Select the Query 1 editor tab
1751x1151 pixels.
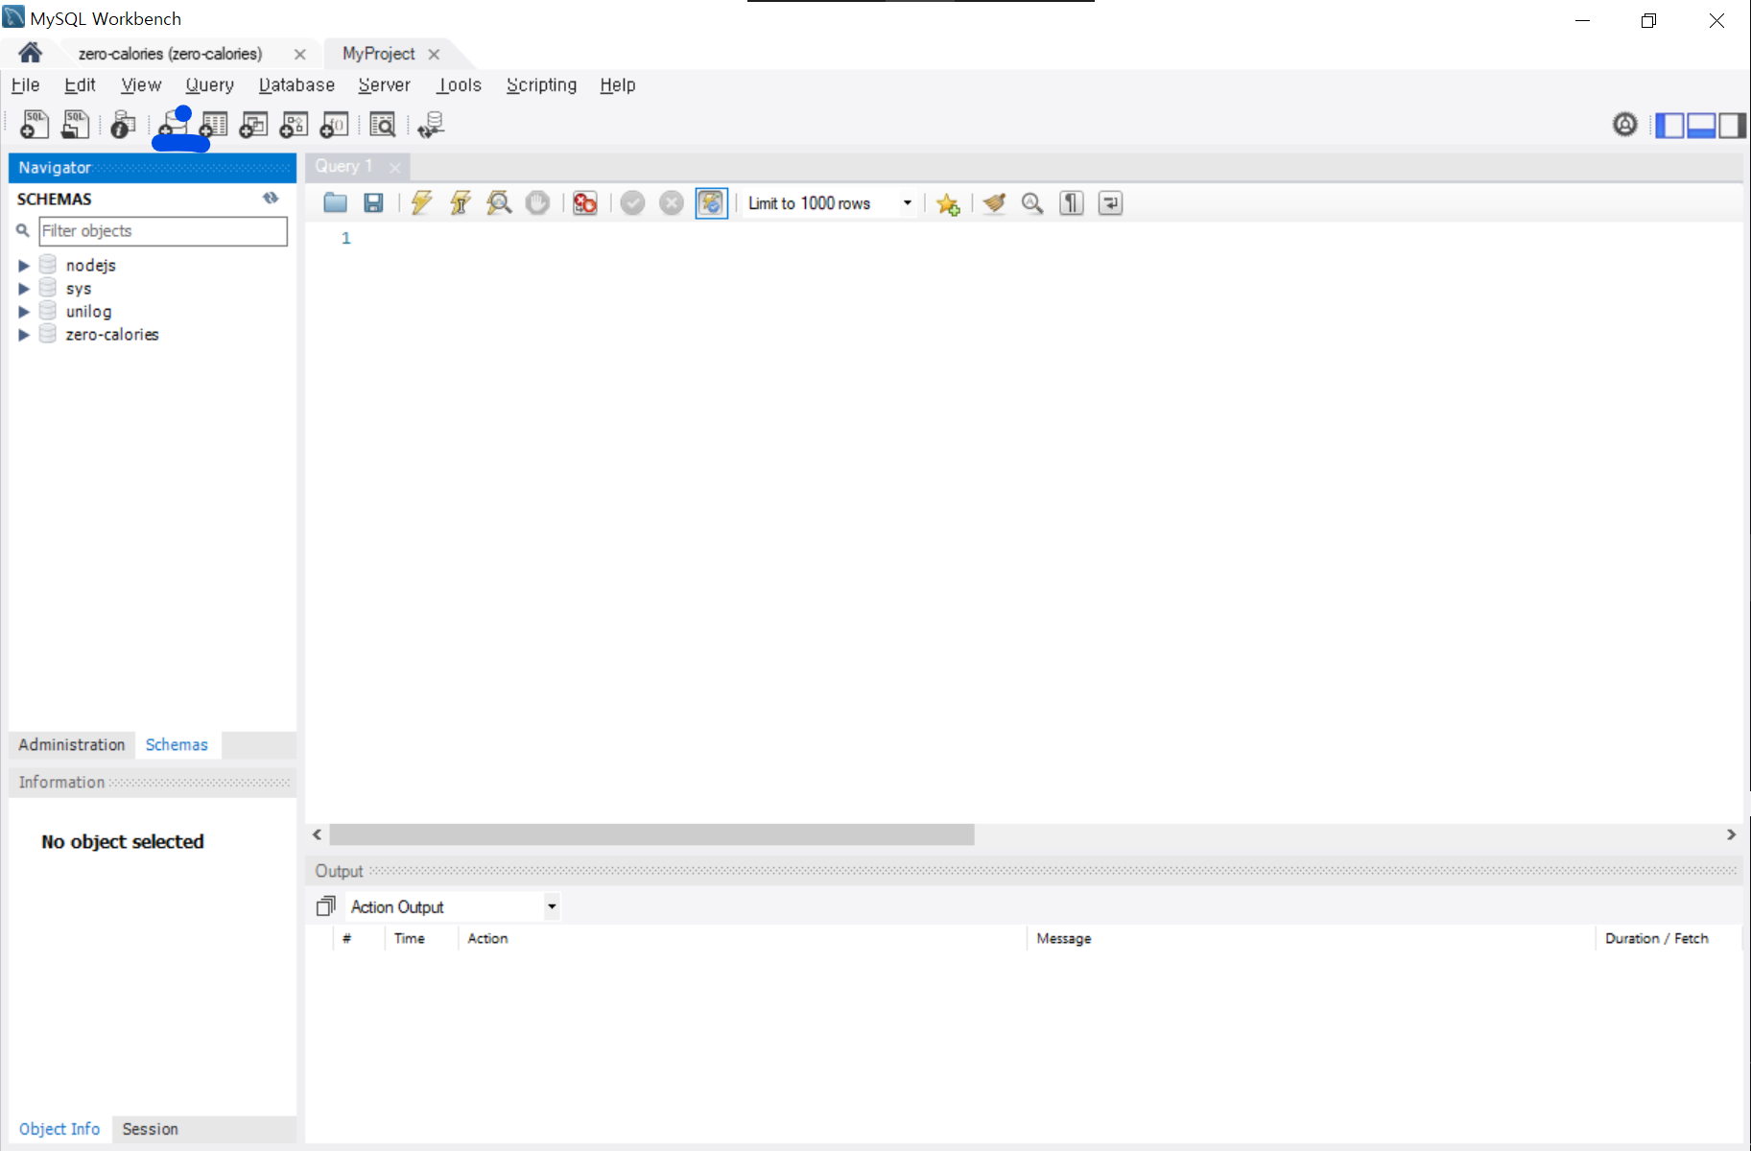(343, 166)
